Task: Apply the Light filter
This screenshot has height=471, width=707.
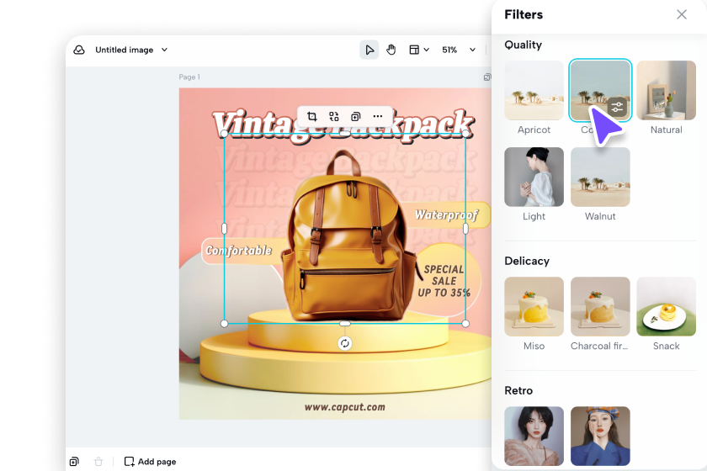Action: coord(534,177)
